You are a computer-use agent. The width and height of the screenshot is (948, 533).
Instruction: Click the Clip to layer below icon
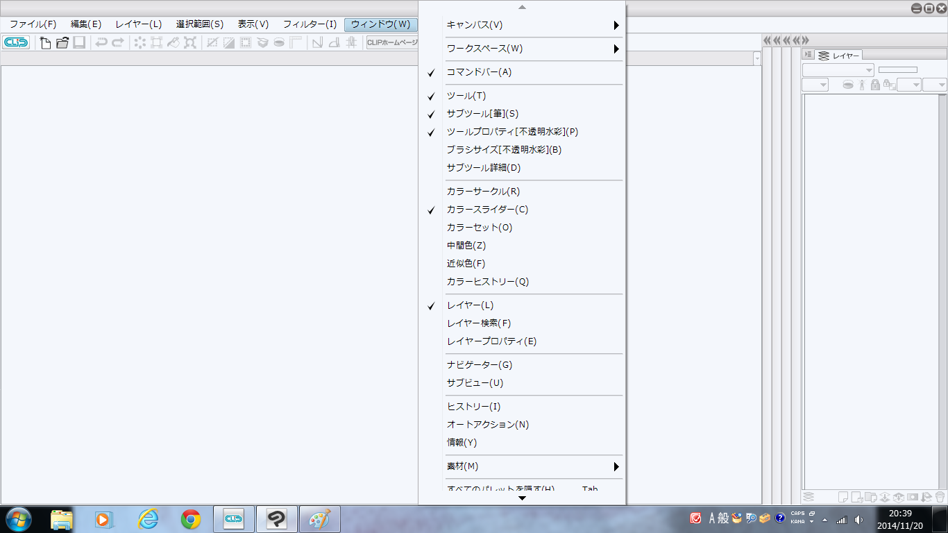848,85
